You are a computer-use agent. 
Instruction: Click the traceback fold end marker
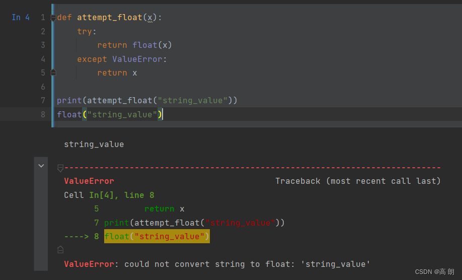pos(60,250)
